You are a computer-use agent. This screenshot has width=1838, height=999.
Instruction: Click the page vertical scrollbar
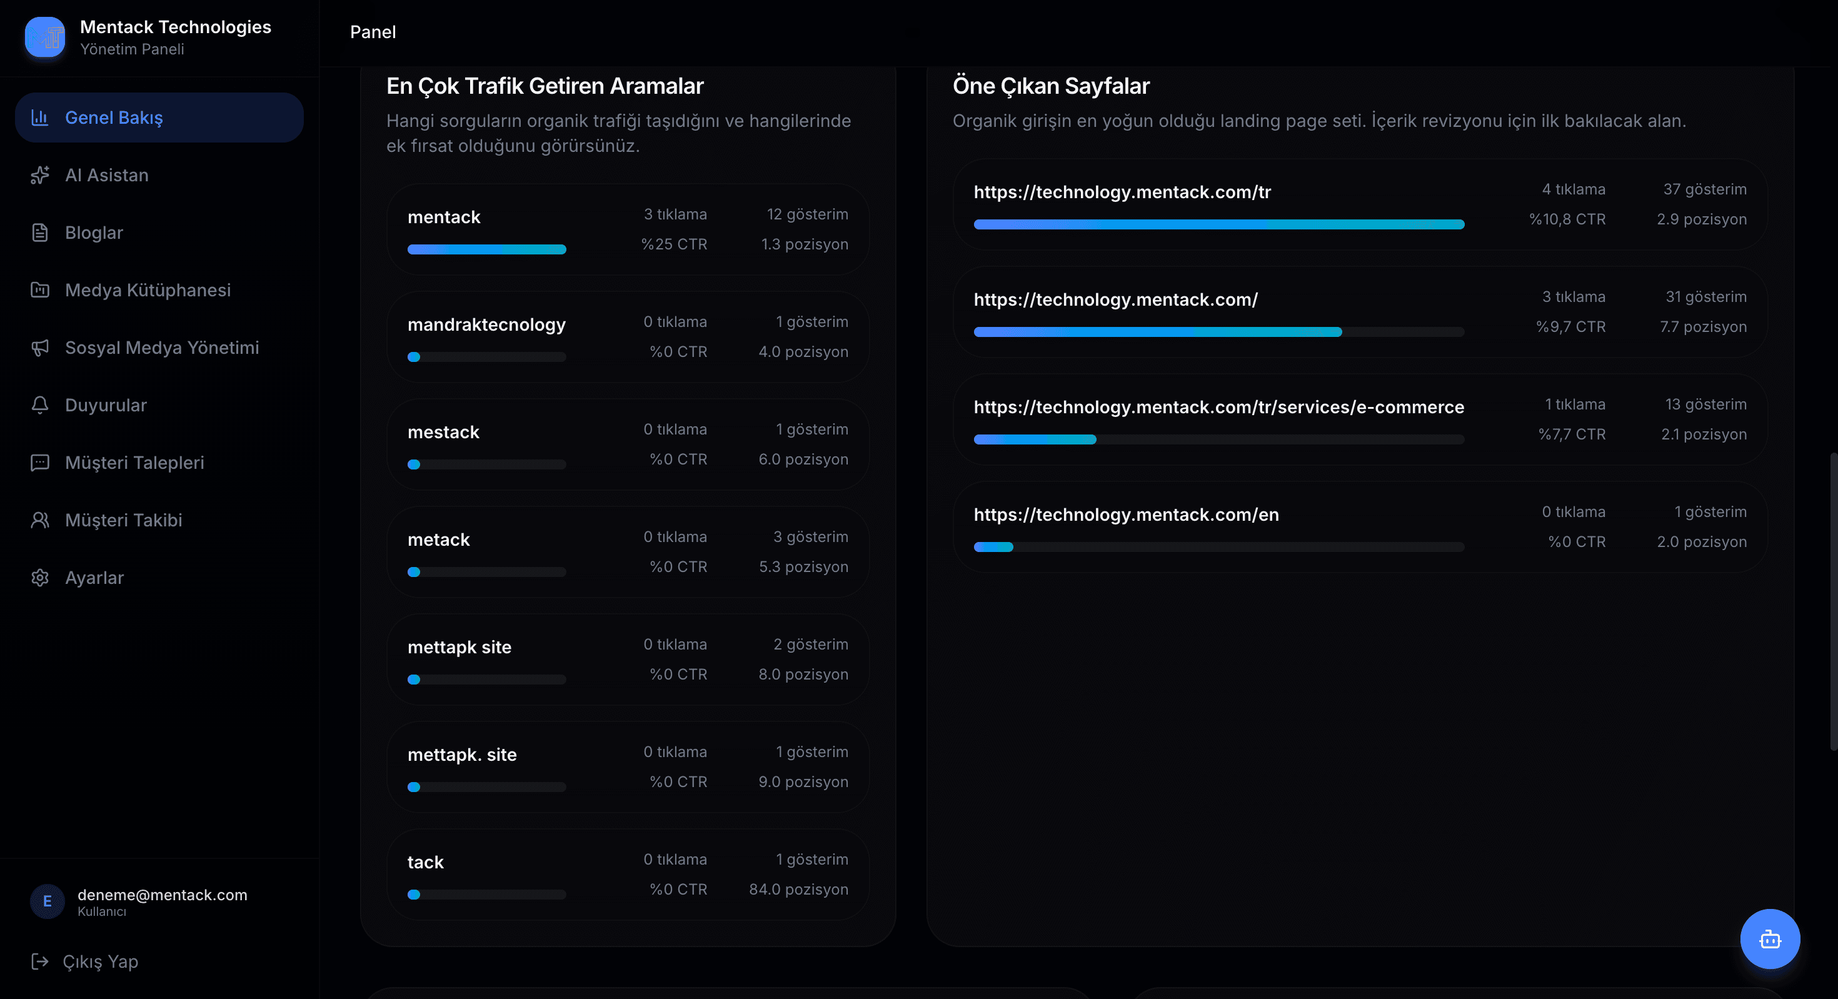[x=1833, y=601]
